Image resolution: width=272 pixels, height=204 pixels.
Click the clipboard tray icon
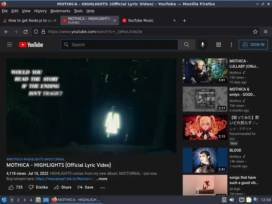249,200
